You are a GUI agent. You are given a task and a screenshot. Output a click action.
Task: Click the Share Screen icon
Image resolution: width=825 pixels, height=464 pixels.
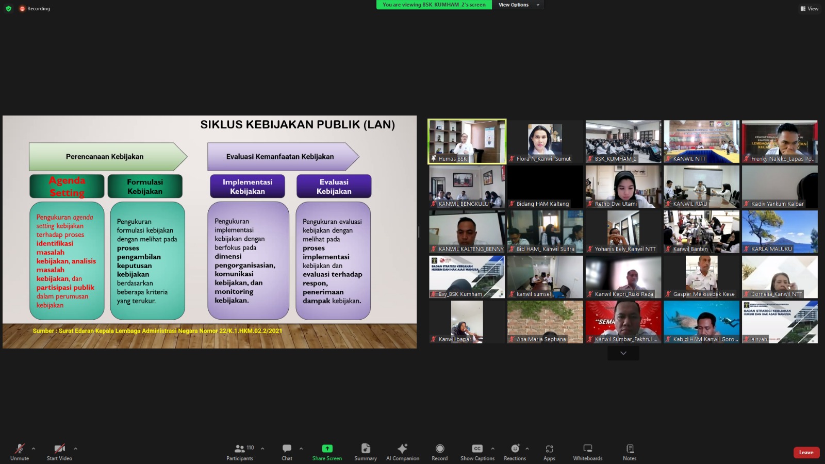click(327, 449)
